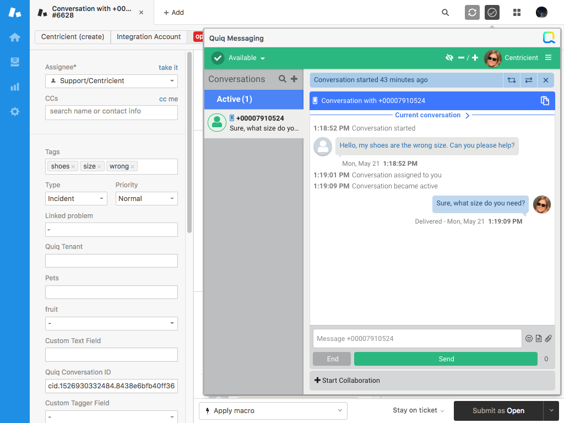Click Submit as Open
The image size is (564, 423).
[498, 410]
